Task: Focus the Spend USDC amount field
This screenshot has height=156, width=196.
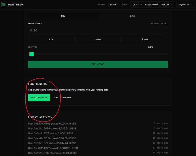Action: point(98,30)
